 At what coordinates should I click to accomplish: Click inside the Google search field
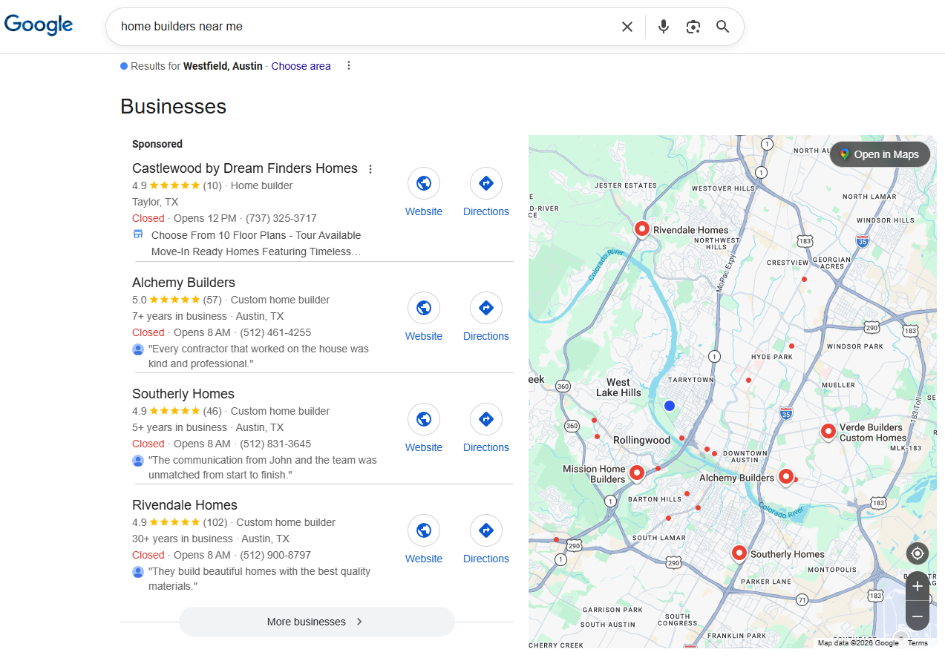point(364,27)
